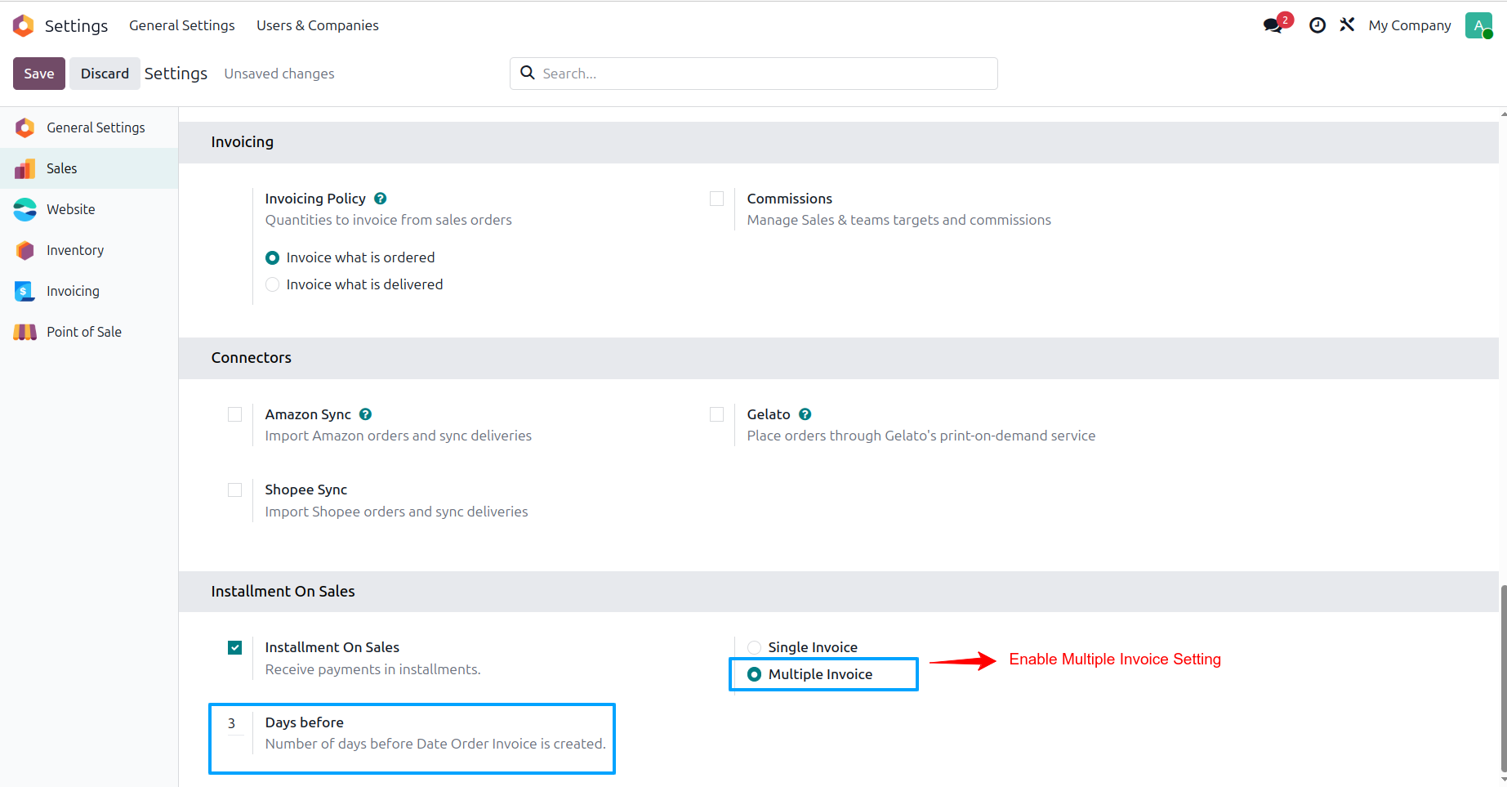Open the user avatar menu
This screenshot has width=1507, height=787.
pos(1478,25)
